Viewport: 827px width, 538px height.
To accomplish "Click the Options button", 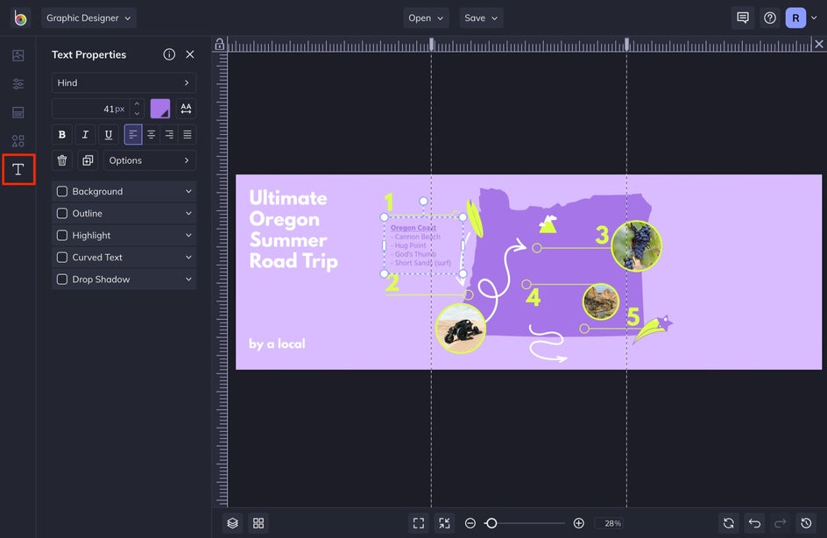I will [x=150, y=160].
